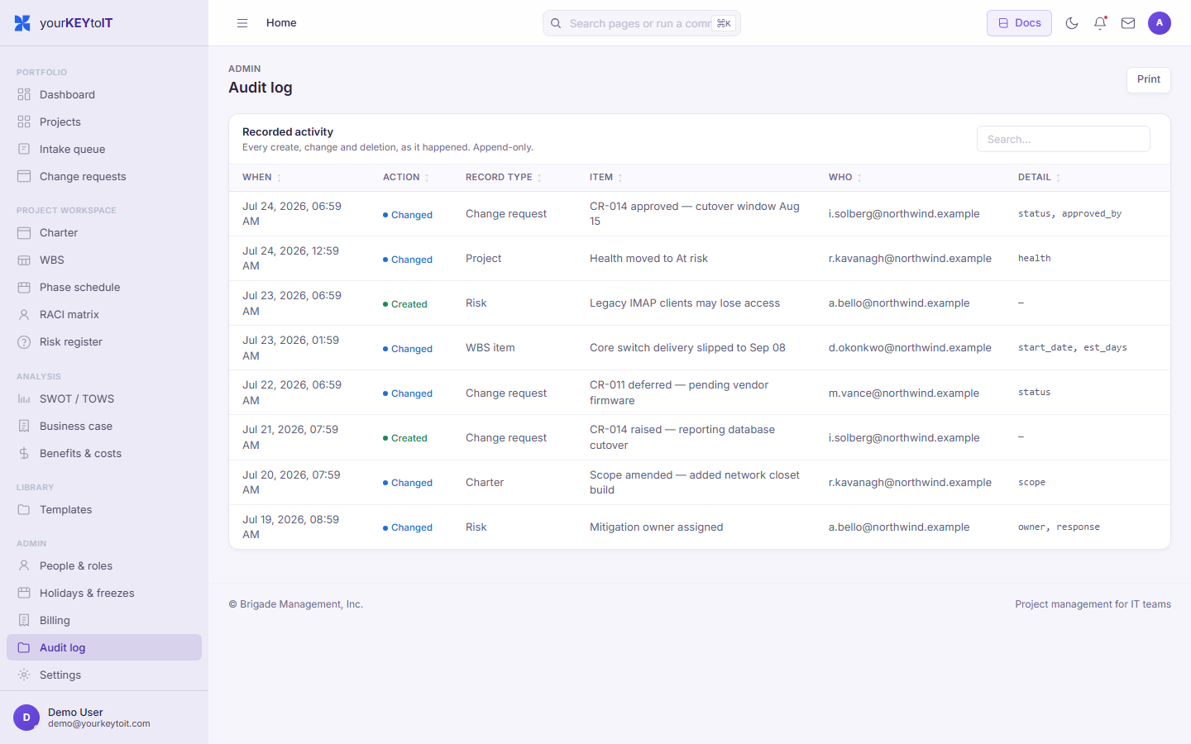Open the Dashboard page
Image resolution: width=1191 pixels, height=744 pixels.
pyautogui.click(x=104, y=94)
